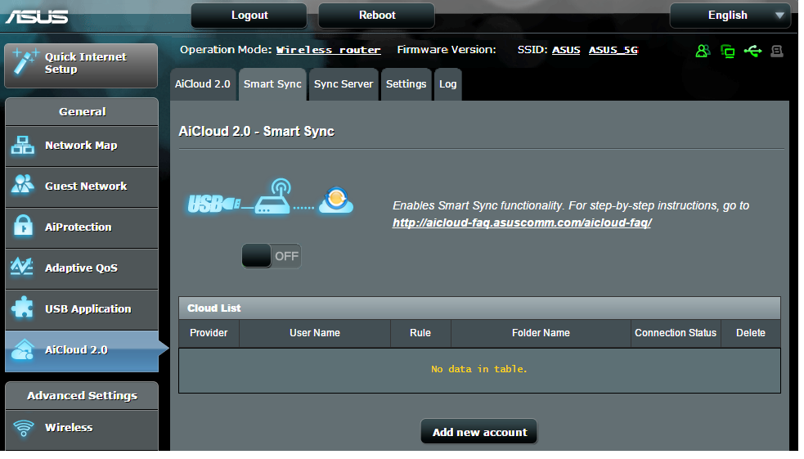The width and height of the screenshot is (804, 459).
Task: Click the 'AiCloud 2.0 - Smart Sync' heading
Action: (x=256, y=131)
